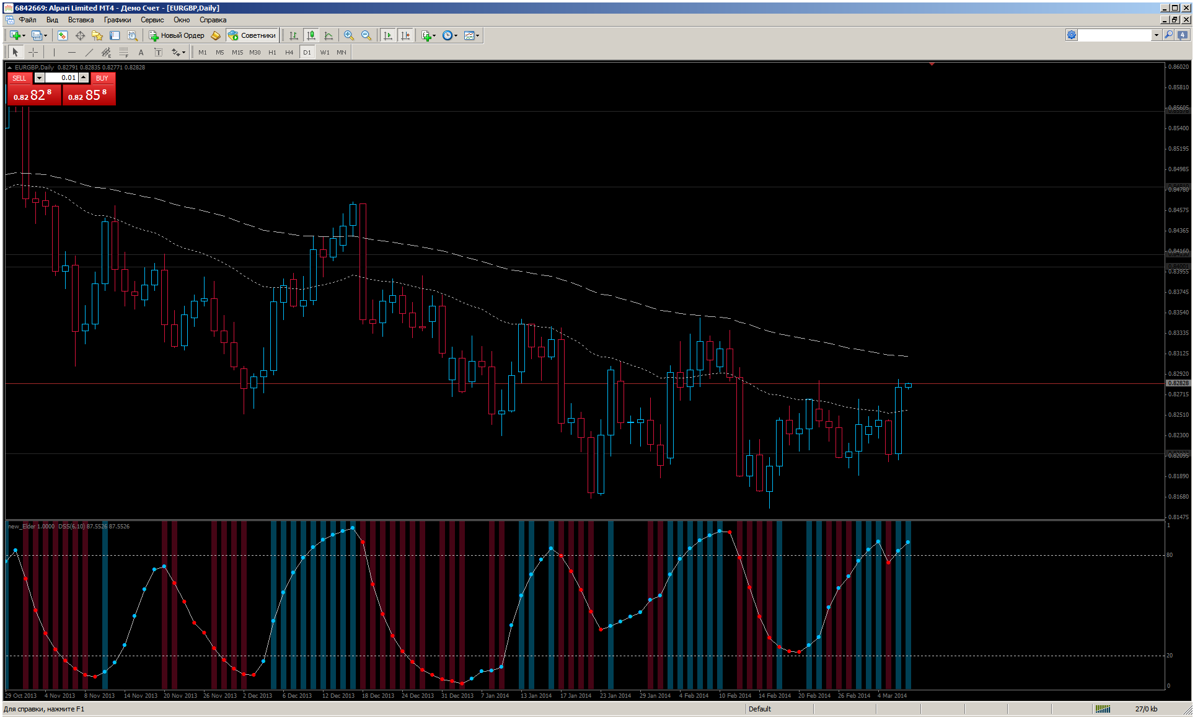Click the BUY button on the one-click panel
The width and height of the screenshot is (1195, 717).
[x=102, y=78]
